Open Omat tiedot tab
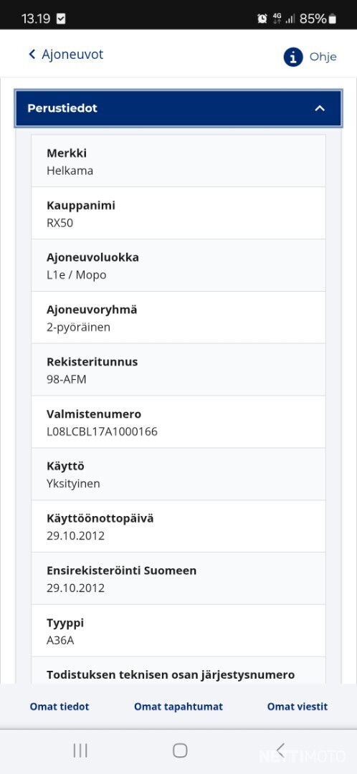This screenshot has height=774, width=357. coord(59,707)
